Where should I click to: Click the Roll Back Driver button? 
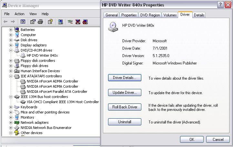tap(125, 107)
